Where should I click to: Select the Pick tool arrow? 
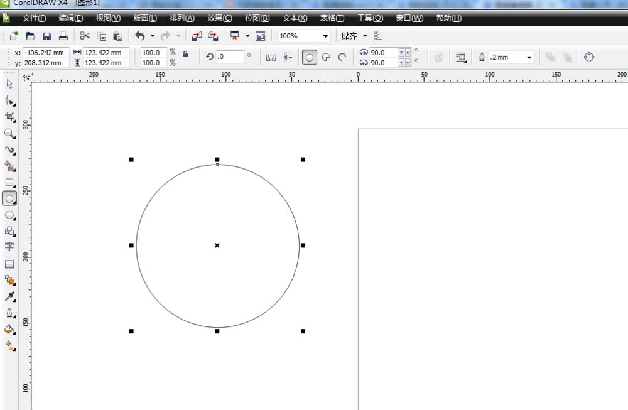coord(9,84)
